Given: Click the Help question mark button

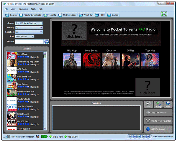Looking at the screenshot, I should click(x=168, y=104).
